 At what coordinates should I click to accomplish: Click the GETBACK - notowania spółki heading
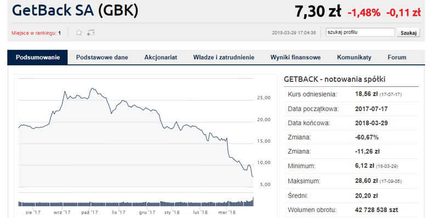334,79
